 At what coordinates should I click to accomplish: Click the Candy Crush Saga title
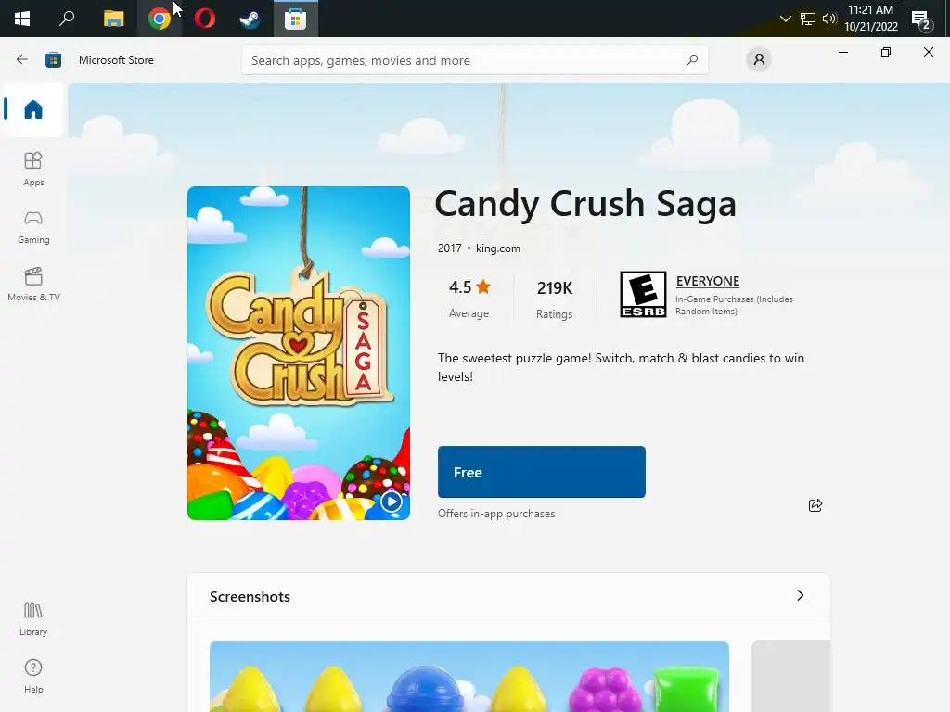click(x=585, y=203)
